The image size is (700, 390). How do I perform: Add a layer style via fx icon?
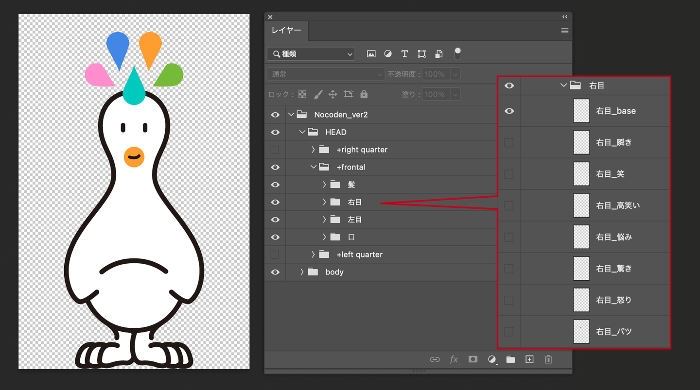[454, 359]
